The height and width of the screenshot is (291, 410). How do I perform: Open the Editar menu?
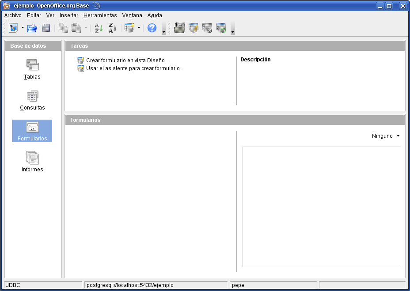34,15
